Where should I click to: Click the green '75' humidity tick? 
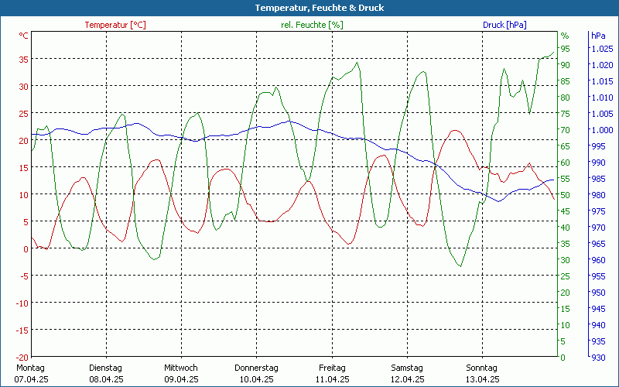point(566,114)
